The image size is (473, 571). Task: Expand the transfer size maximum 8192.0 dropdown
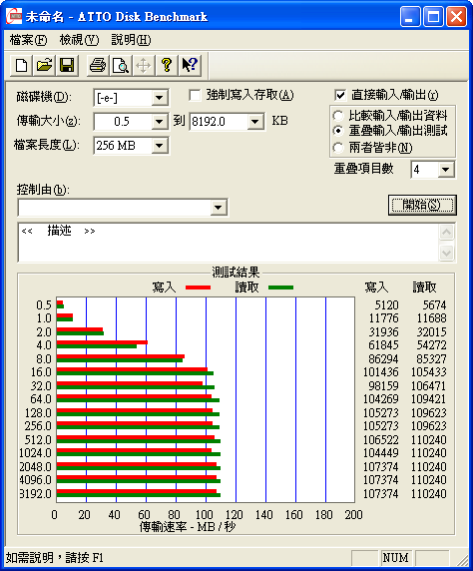tap(255, 121)
